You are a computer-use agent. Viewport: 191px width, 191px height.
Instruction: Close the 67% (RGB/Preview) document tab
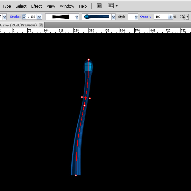pos(41,25)
